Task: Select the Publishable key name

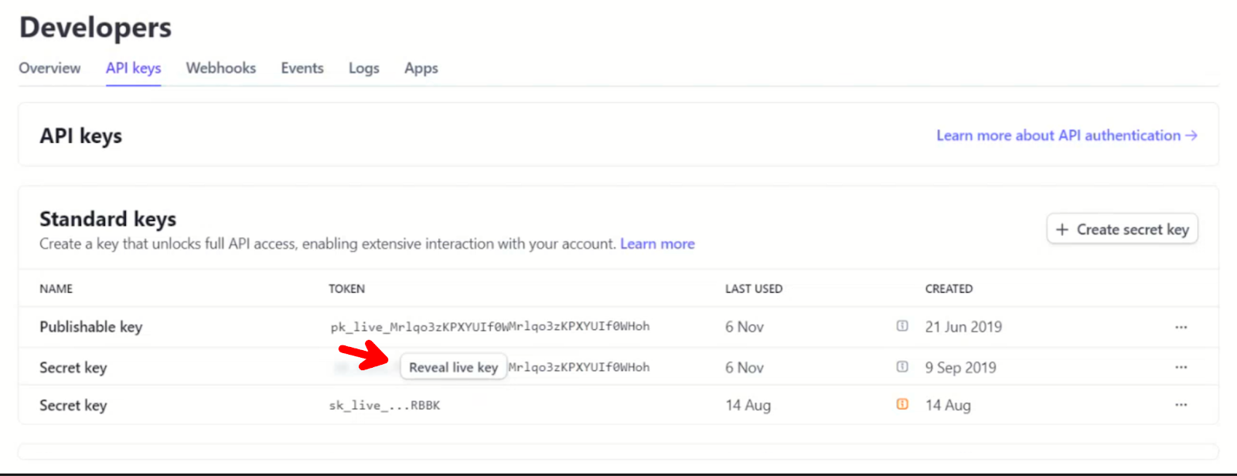Action: 91,327
